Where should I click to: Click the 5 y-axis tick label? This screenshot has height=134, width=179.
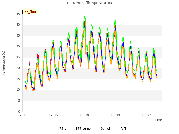pos(19,100)
